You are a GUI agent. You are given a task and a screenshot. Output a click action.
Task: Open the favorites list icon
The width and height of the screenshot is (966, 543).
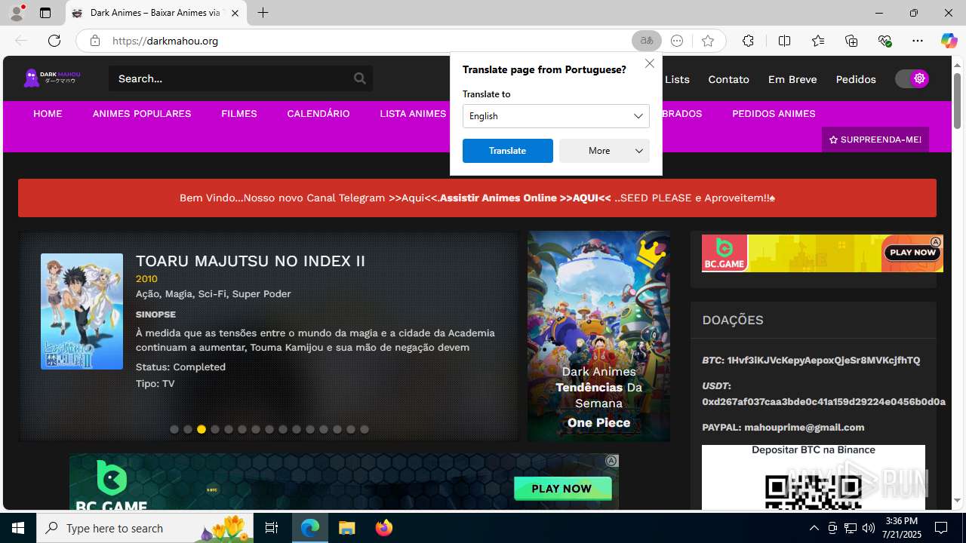818,41
